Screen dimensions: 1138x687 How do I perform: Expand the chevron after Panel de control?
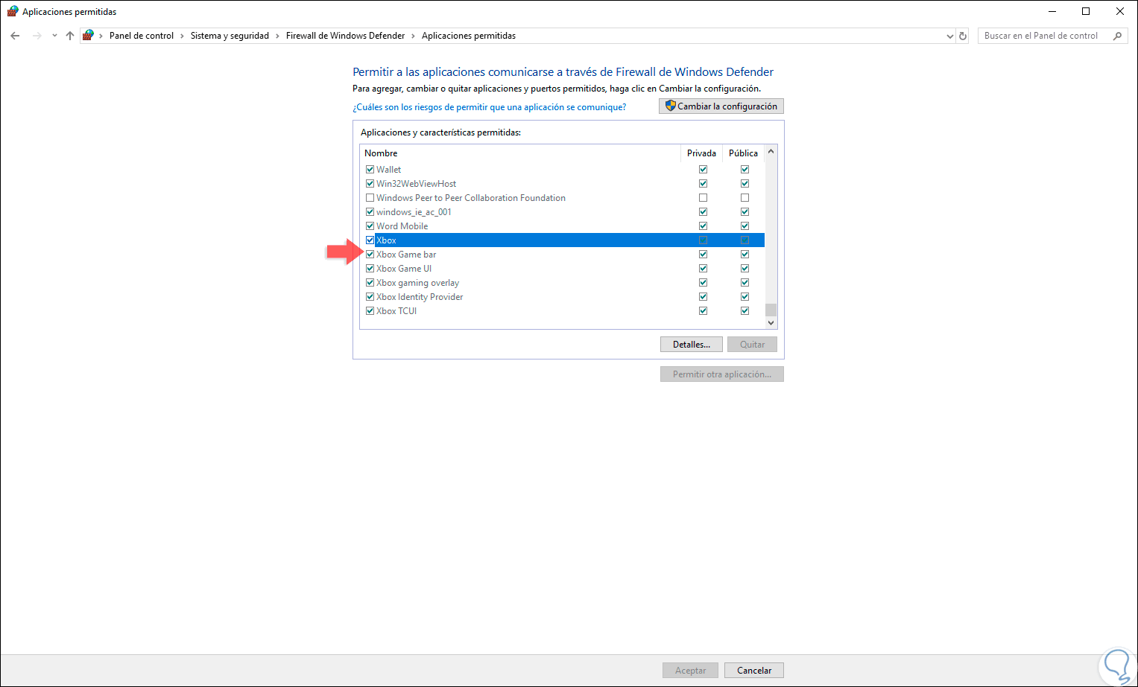182,36
